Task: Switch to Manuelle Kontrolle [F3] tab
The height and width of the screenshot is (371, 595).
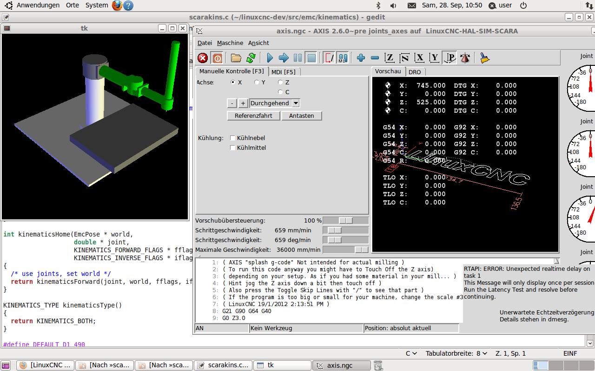Action: pyautogui.click(x=231, y=71)
